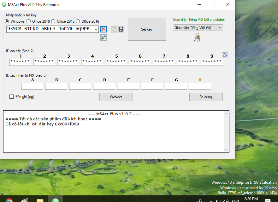278x202 pixels.
Task: Open the Paint app in the taskbar
Action: coord(25,200)
